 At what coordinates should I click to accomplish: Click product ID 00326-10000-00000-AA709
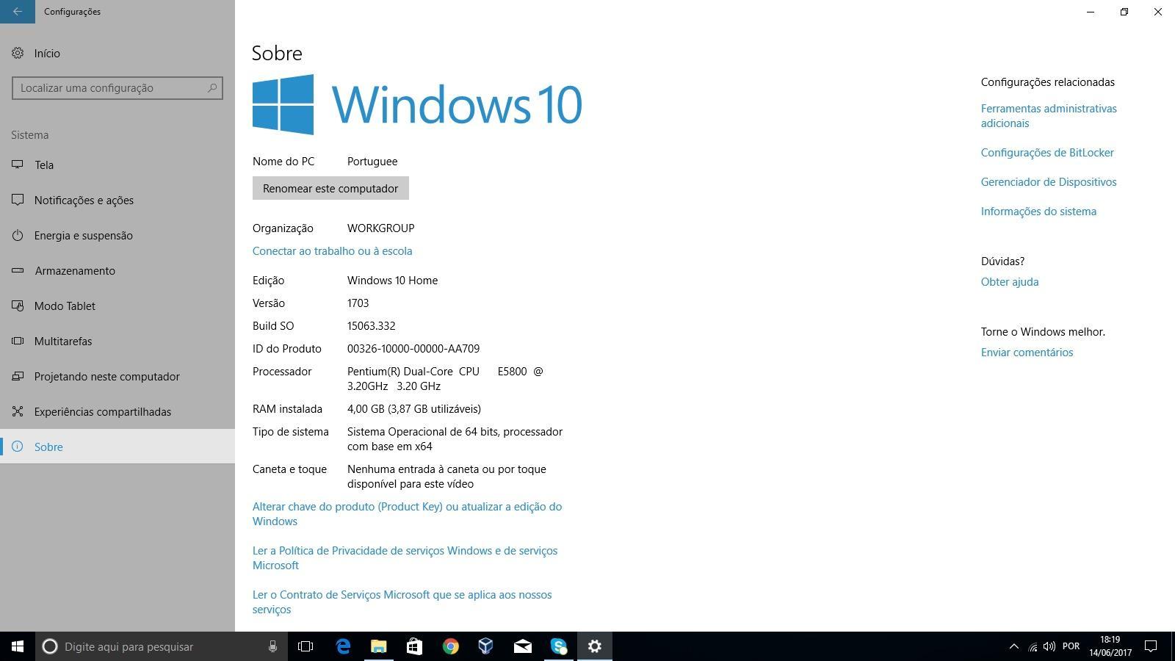(x=413, y=349)
